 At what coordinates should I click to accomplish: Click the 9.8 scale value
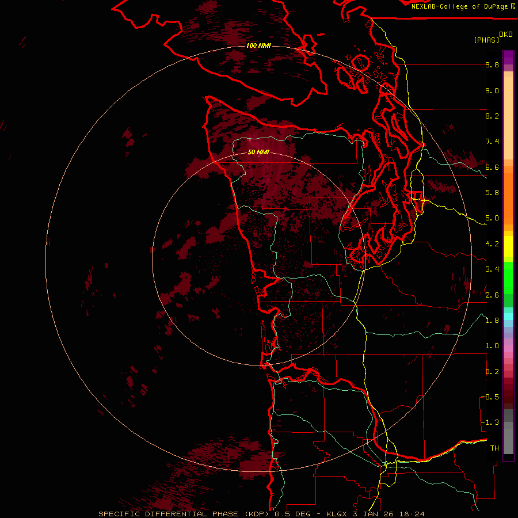click(492, 65)
